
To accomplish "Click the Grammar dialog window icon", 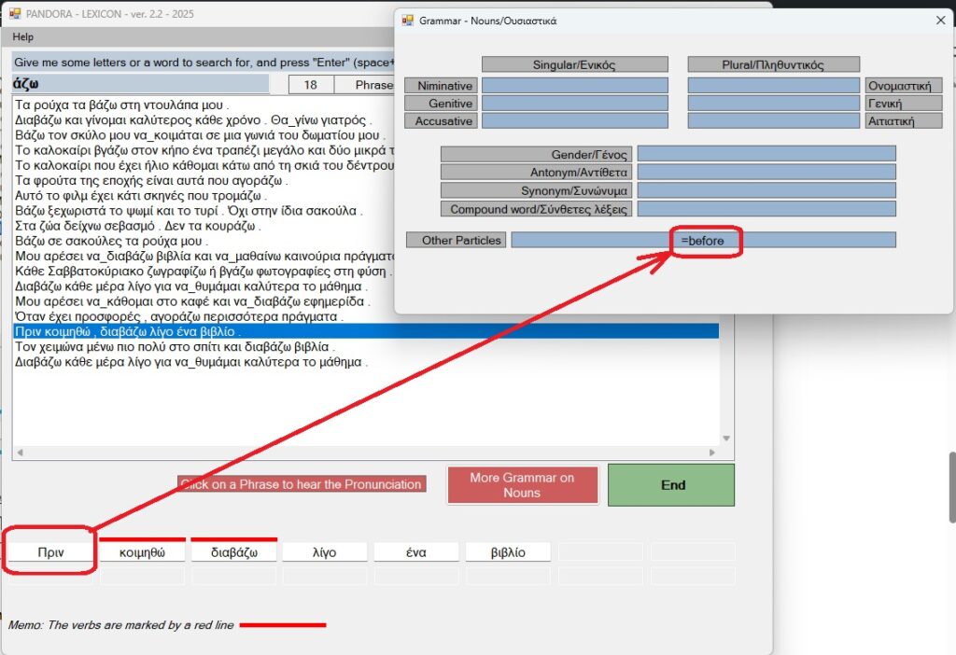I will (x=407, y=21).
